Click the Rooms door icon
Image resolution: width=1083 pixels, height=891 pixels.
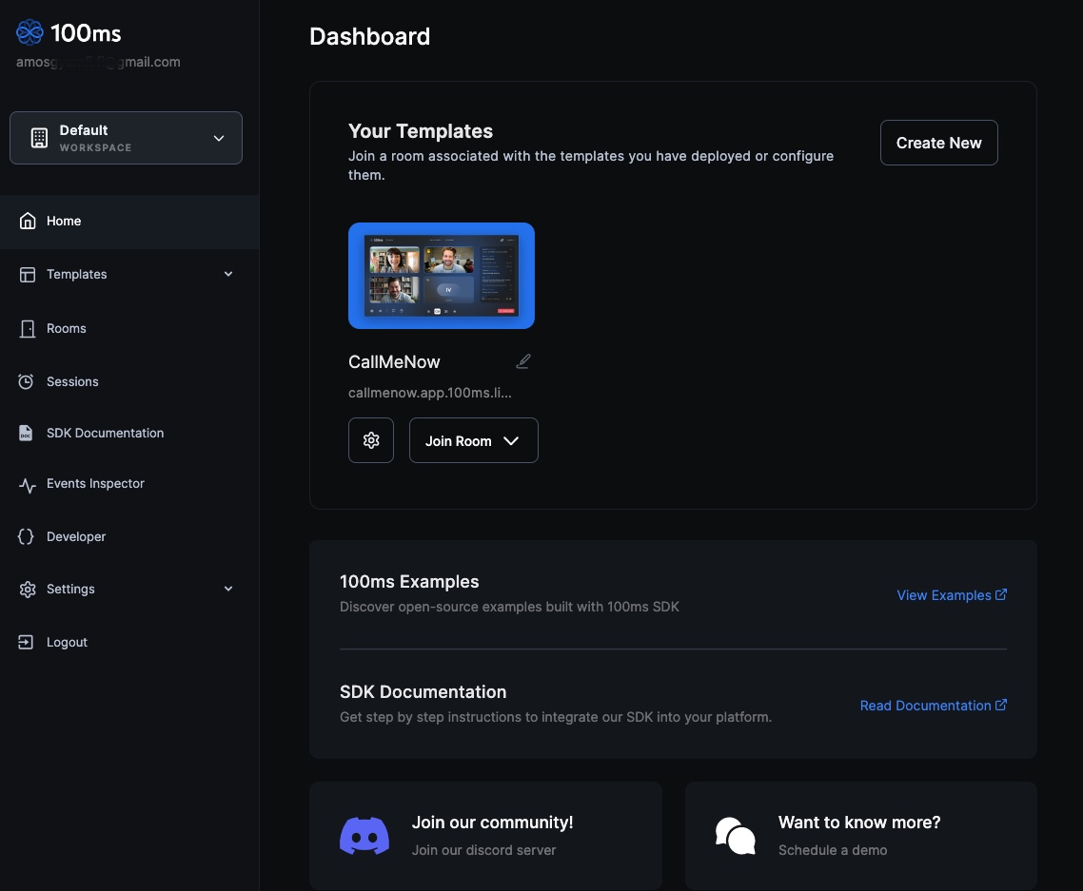point(27,328)
